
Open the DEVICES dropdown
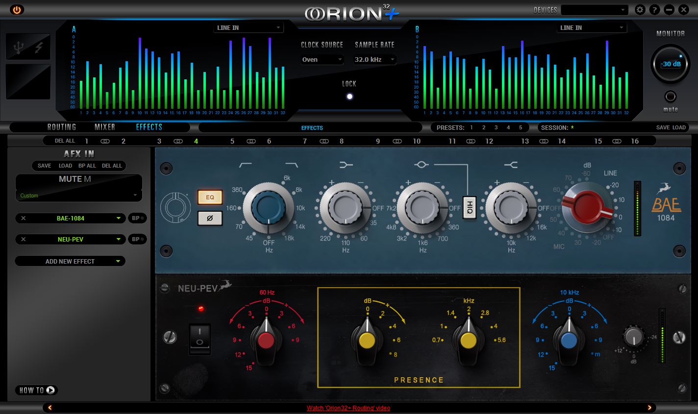pyautogui.click(x=595, y=10)
